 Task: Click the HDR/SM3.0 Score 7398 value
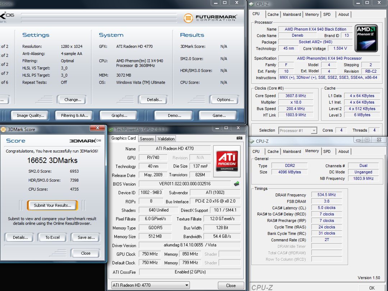[74, 180]
